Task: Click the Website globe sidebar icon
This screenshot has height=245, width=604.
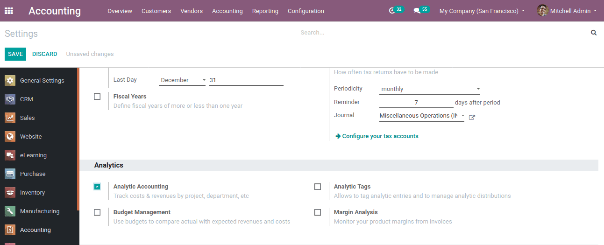Action: 10,136
